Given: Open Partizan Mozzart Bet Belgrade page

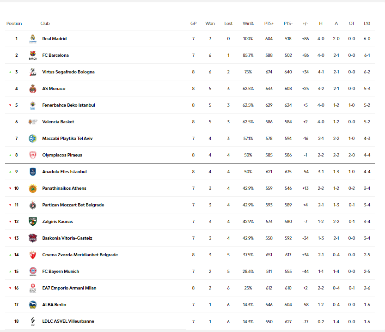Looking at the screenshot, I should 73,205.
